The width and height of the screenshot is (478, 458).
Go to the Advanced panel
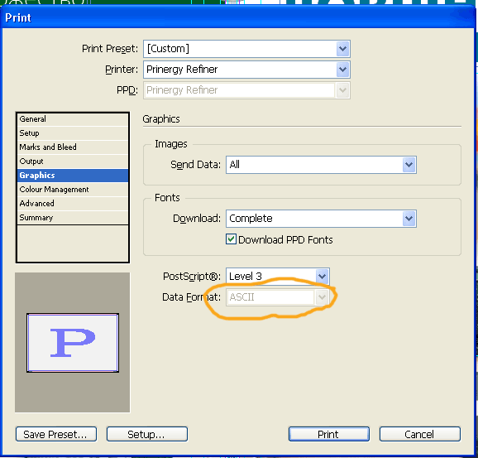73,204
